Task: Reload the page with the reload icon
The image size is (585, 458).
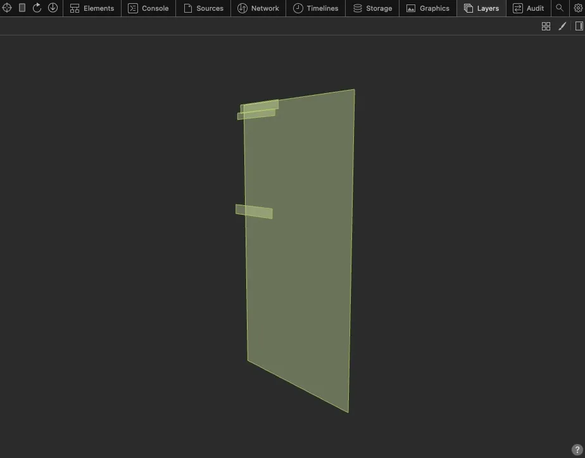Action: [x=37, y=8]
